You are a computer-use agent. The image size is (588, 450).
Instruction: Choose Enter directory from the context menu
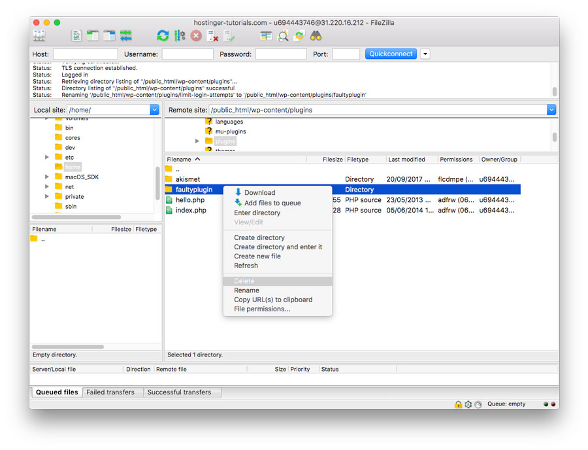[x=278, y=213]
